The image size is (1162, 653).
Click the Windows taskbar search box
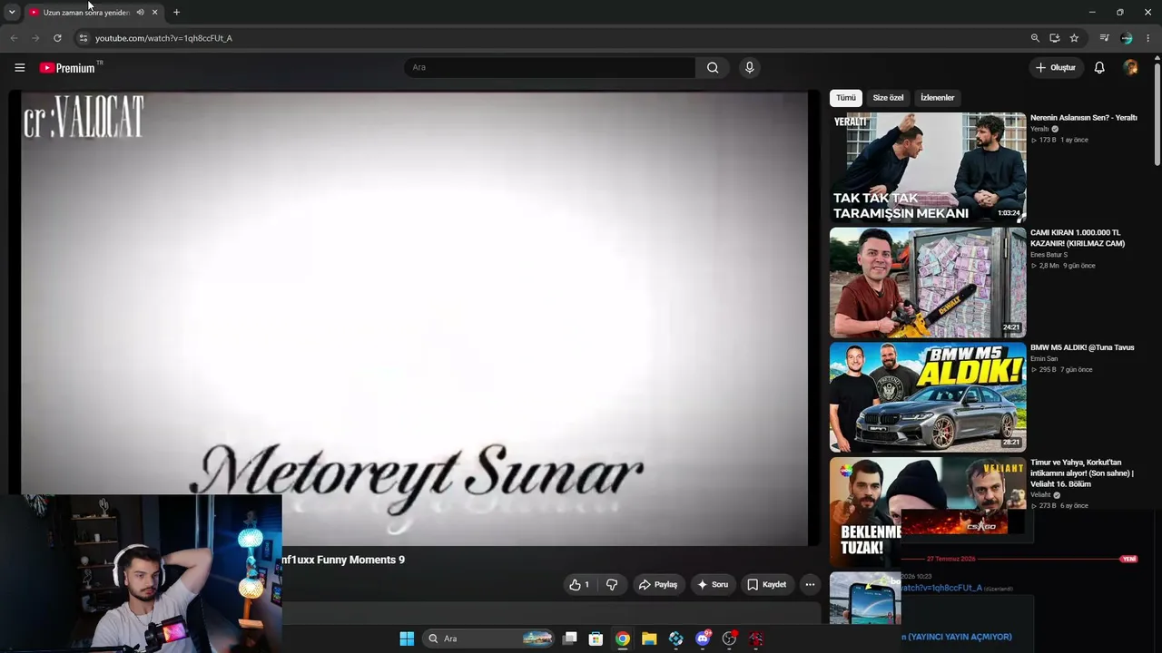[x=489, y=638]
